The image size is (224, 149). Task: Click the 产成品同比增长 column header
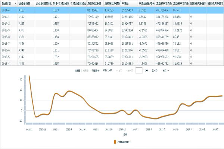[146, 4]
